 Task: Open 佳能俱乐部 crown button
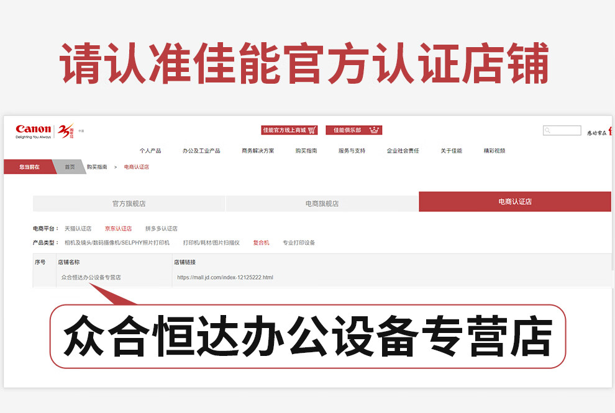coord(354,130)
